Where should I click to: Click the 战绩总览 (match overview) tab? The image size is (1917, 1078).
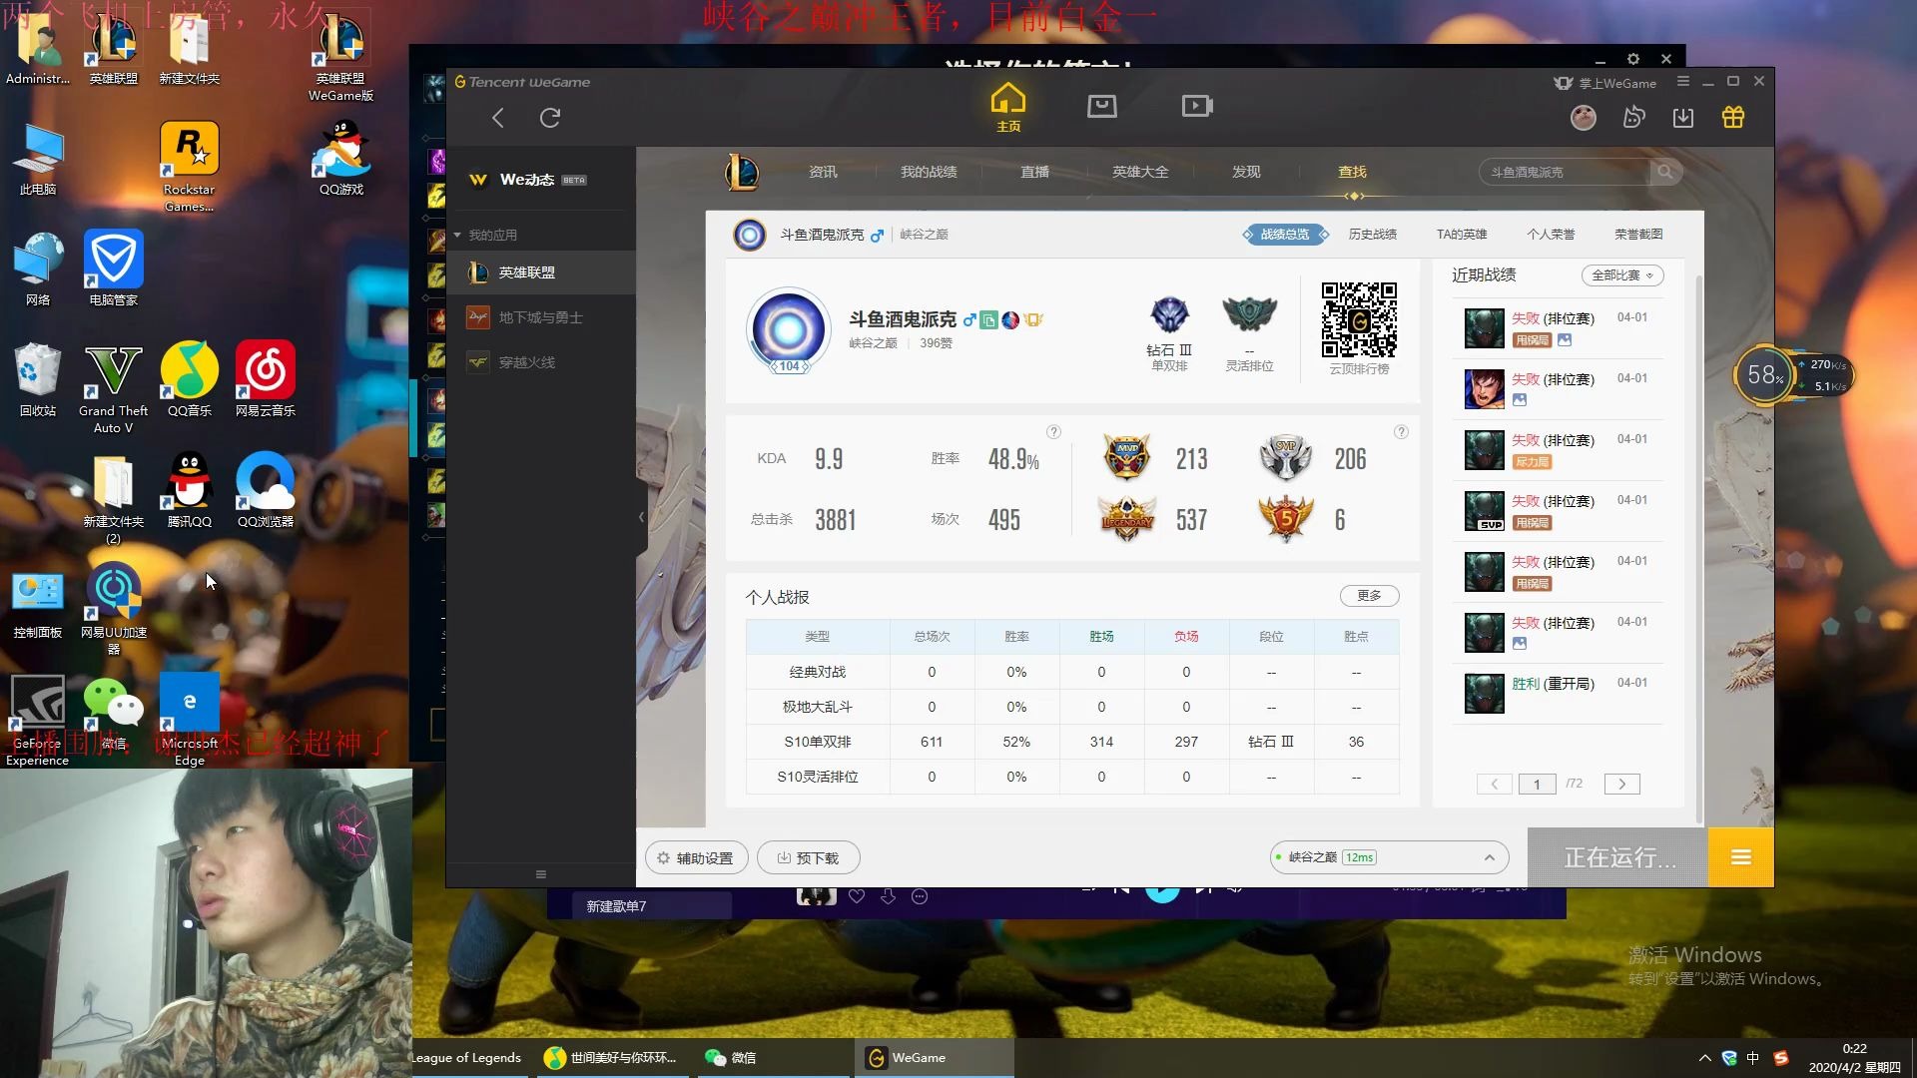pyautogui.click(x=1286, y=235)
